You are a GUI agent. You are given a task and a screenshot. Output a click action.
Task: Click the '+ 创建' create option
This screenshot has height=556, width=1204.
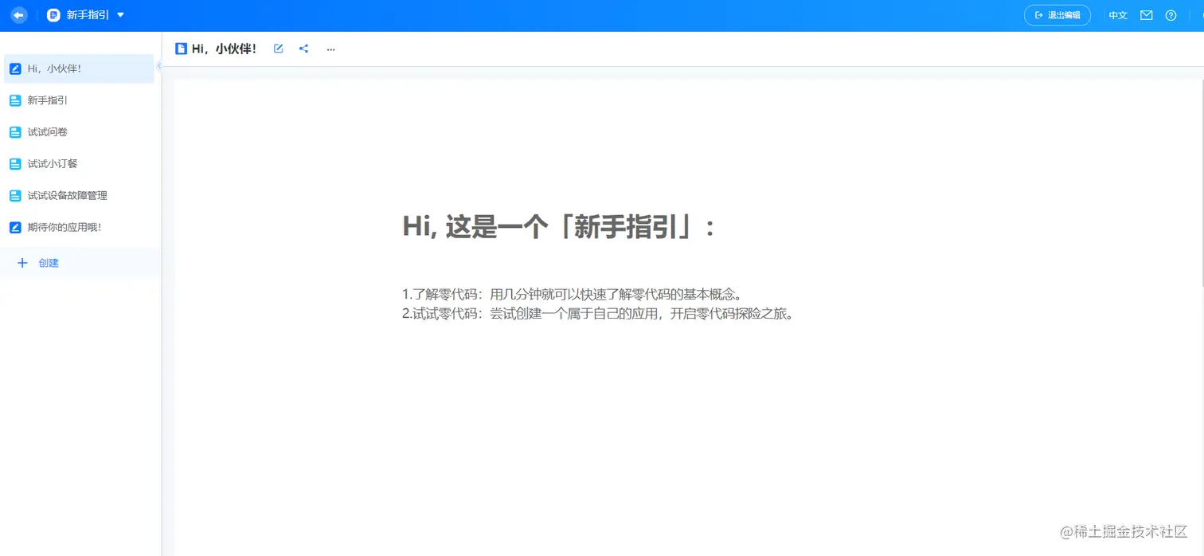37,263
